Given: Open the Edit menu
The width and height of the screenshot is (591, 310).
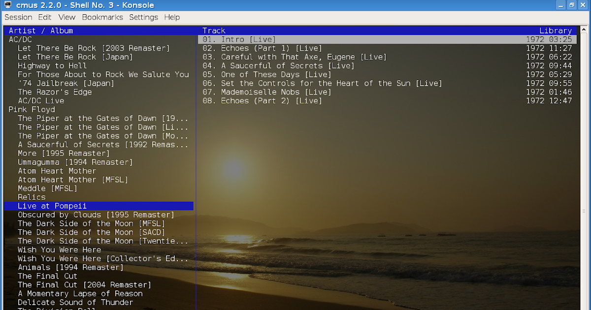Looking at the screenshot, I should click(44, 17).
